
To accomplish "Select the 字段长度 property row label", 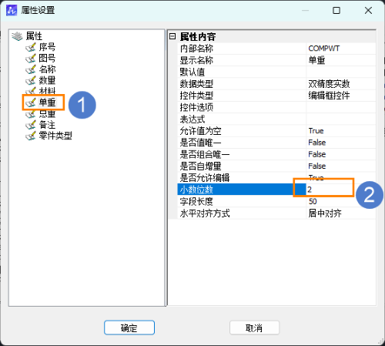I will 196,201.
